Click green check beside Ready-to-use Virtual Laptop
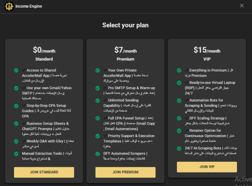Screen dimensions: 252x186 [x=179, y=83]
